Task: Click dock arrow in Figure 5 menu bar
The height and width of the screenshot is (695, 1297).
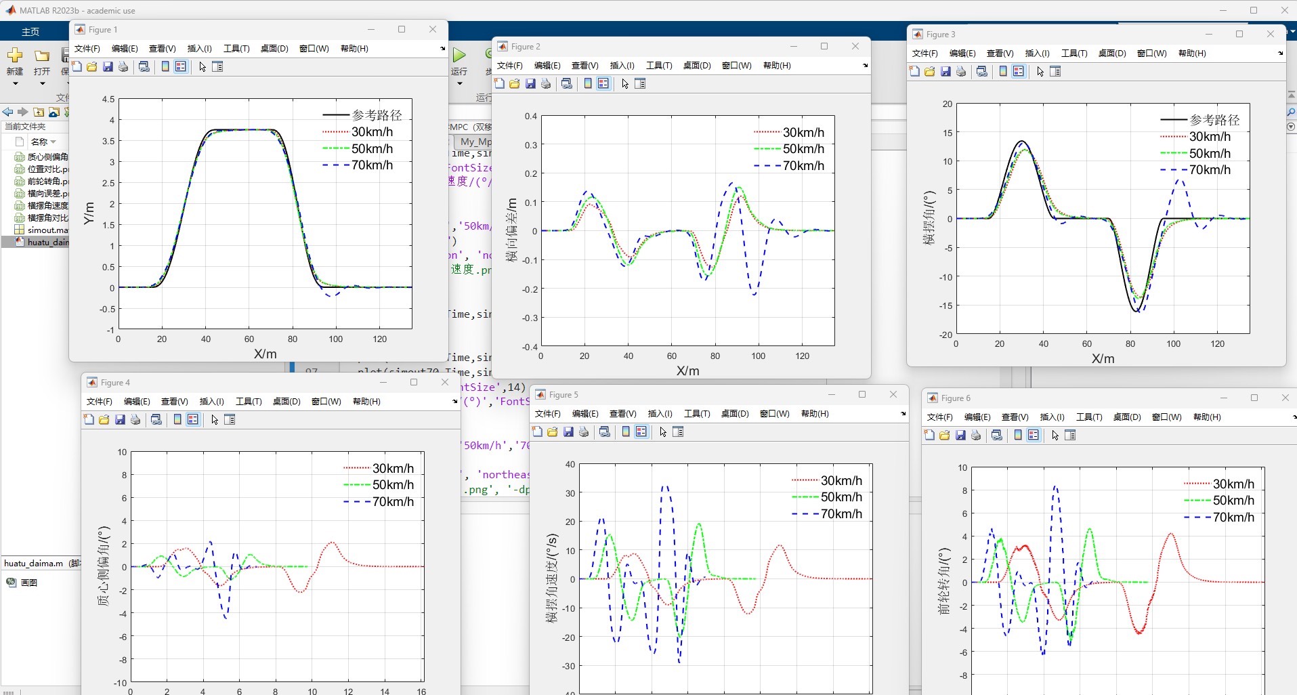Action: pos(903,413)
